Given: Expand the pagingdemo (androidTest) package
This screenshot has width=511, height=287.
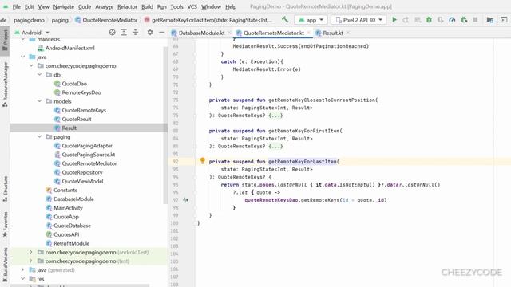Looking at the screenshot, I should click(31, 252).
